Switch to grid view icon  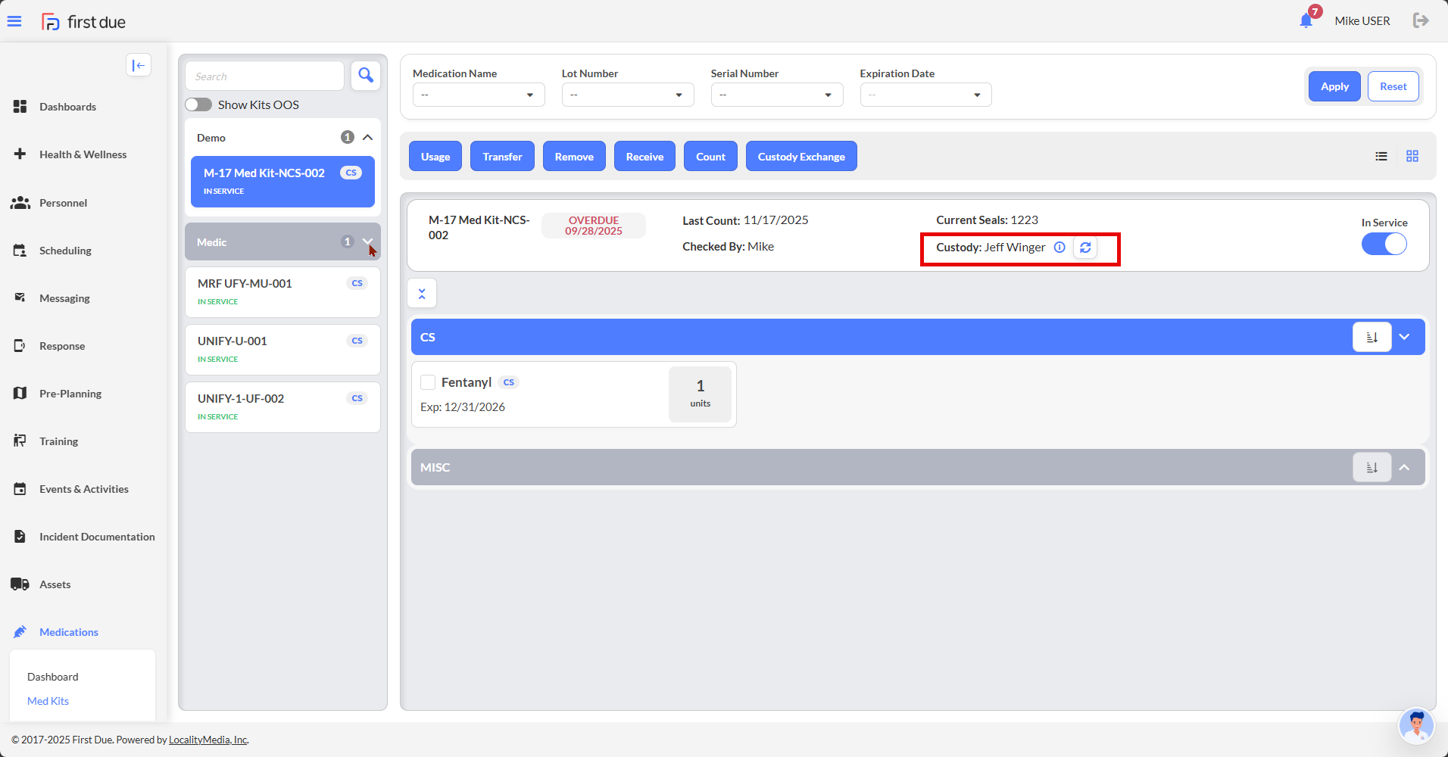(x=1412, y=156)
